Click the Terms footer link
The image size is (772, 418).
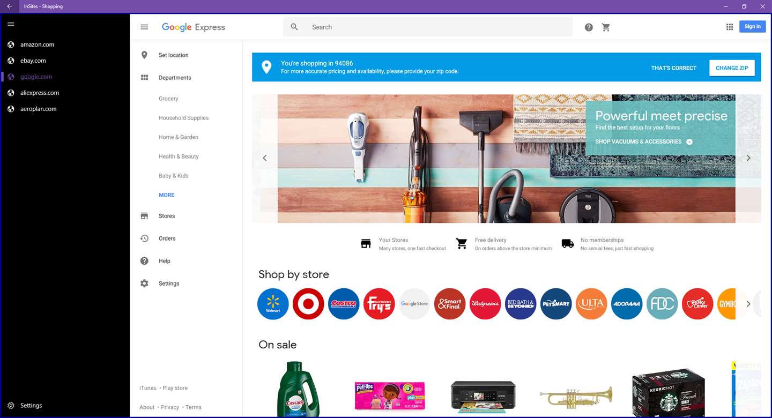(194, 407)
